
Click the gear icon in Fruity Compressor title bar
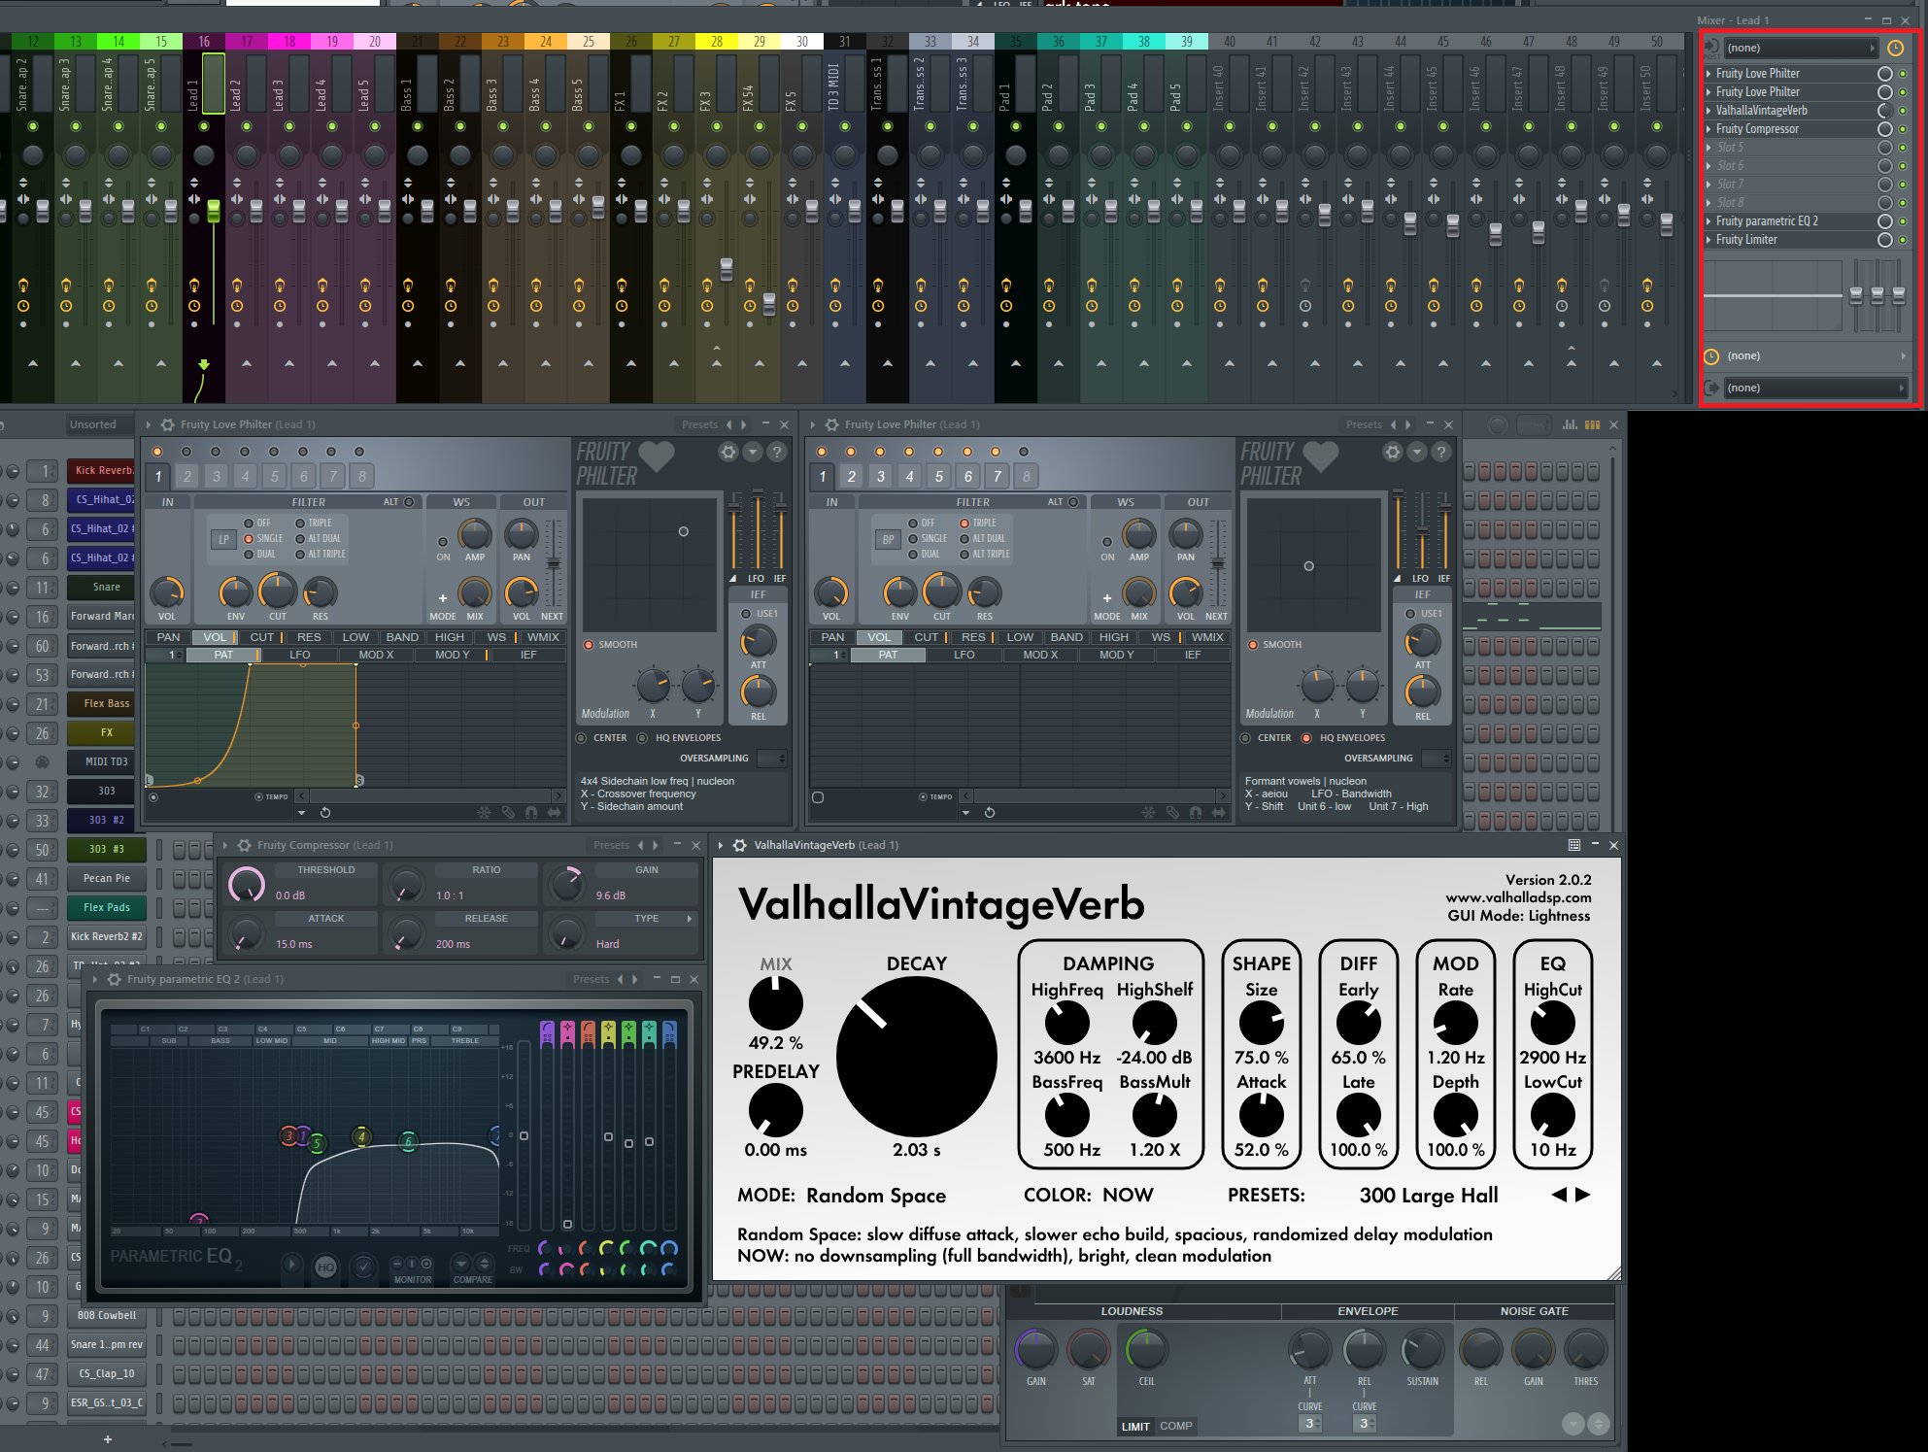pos(244,845)
